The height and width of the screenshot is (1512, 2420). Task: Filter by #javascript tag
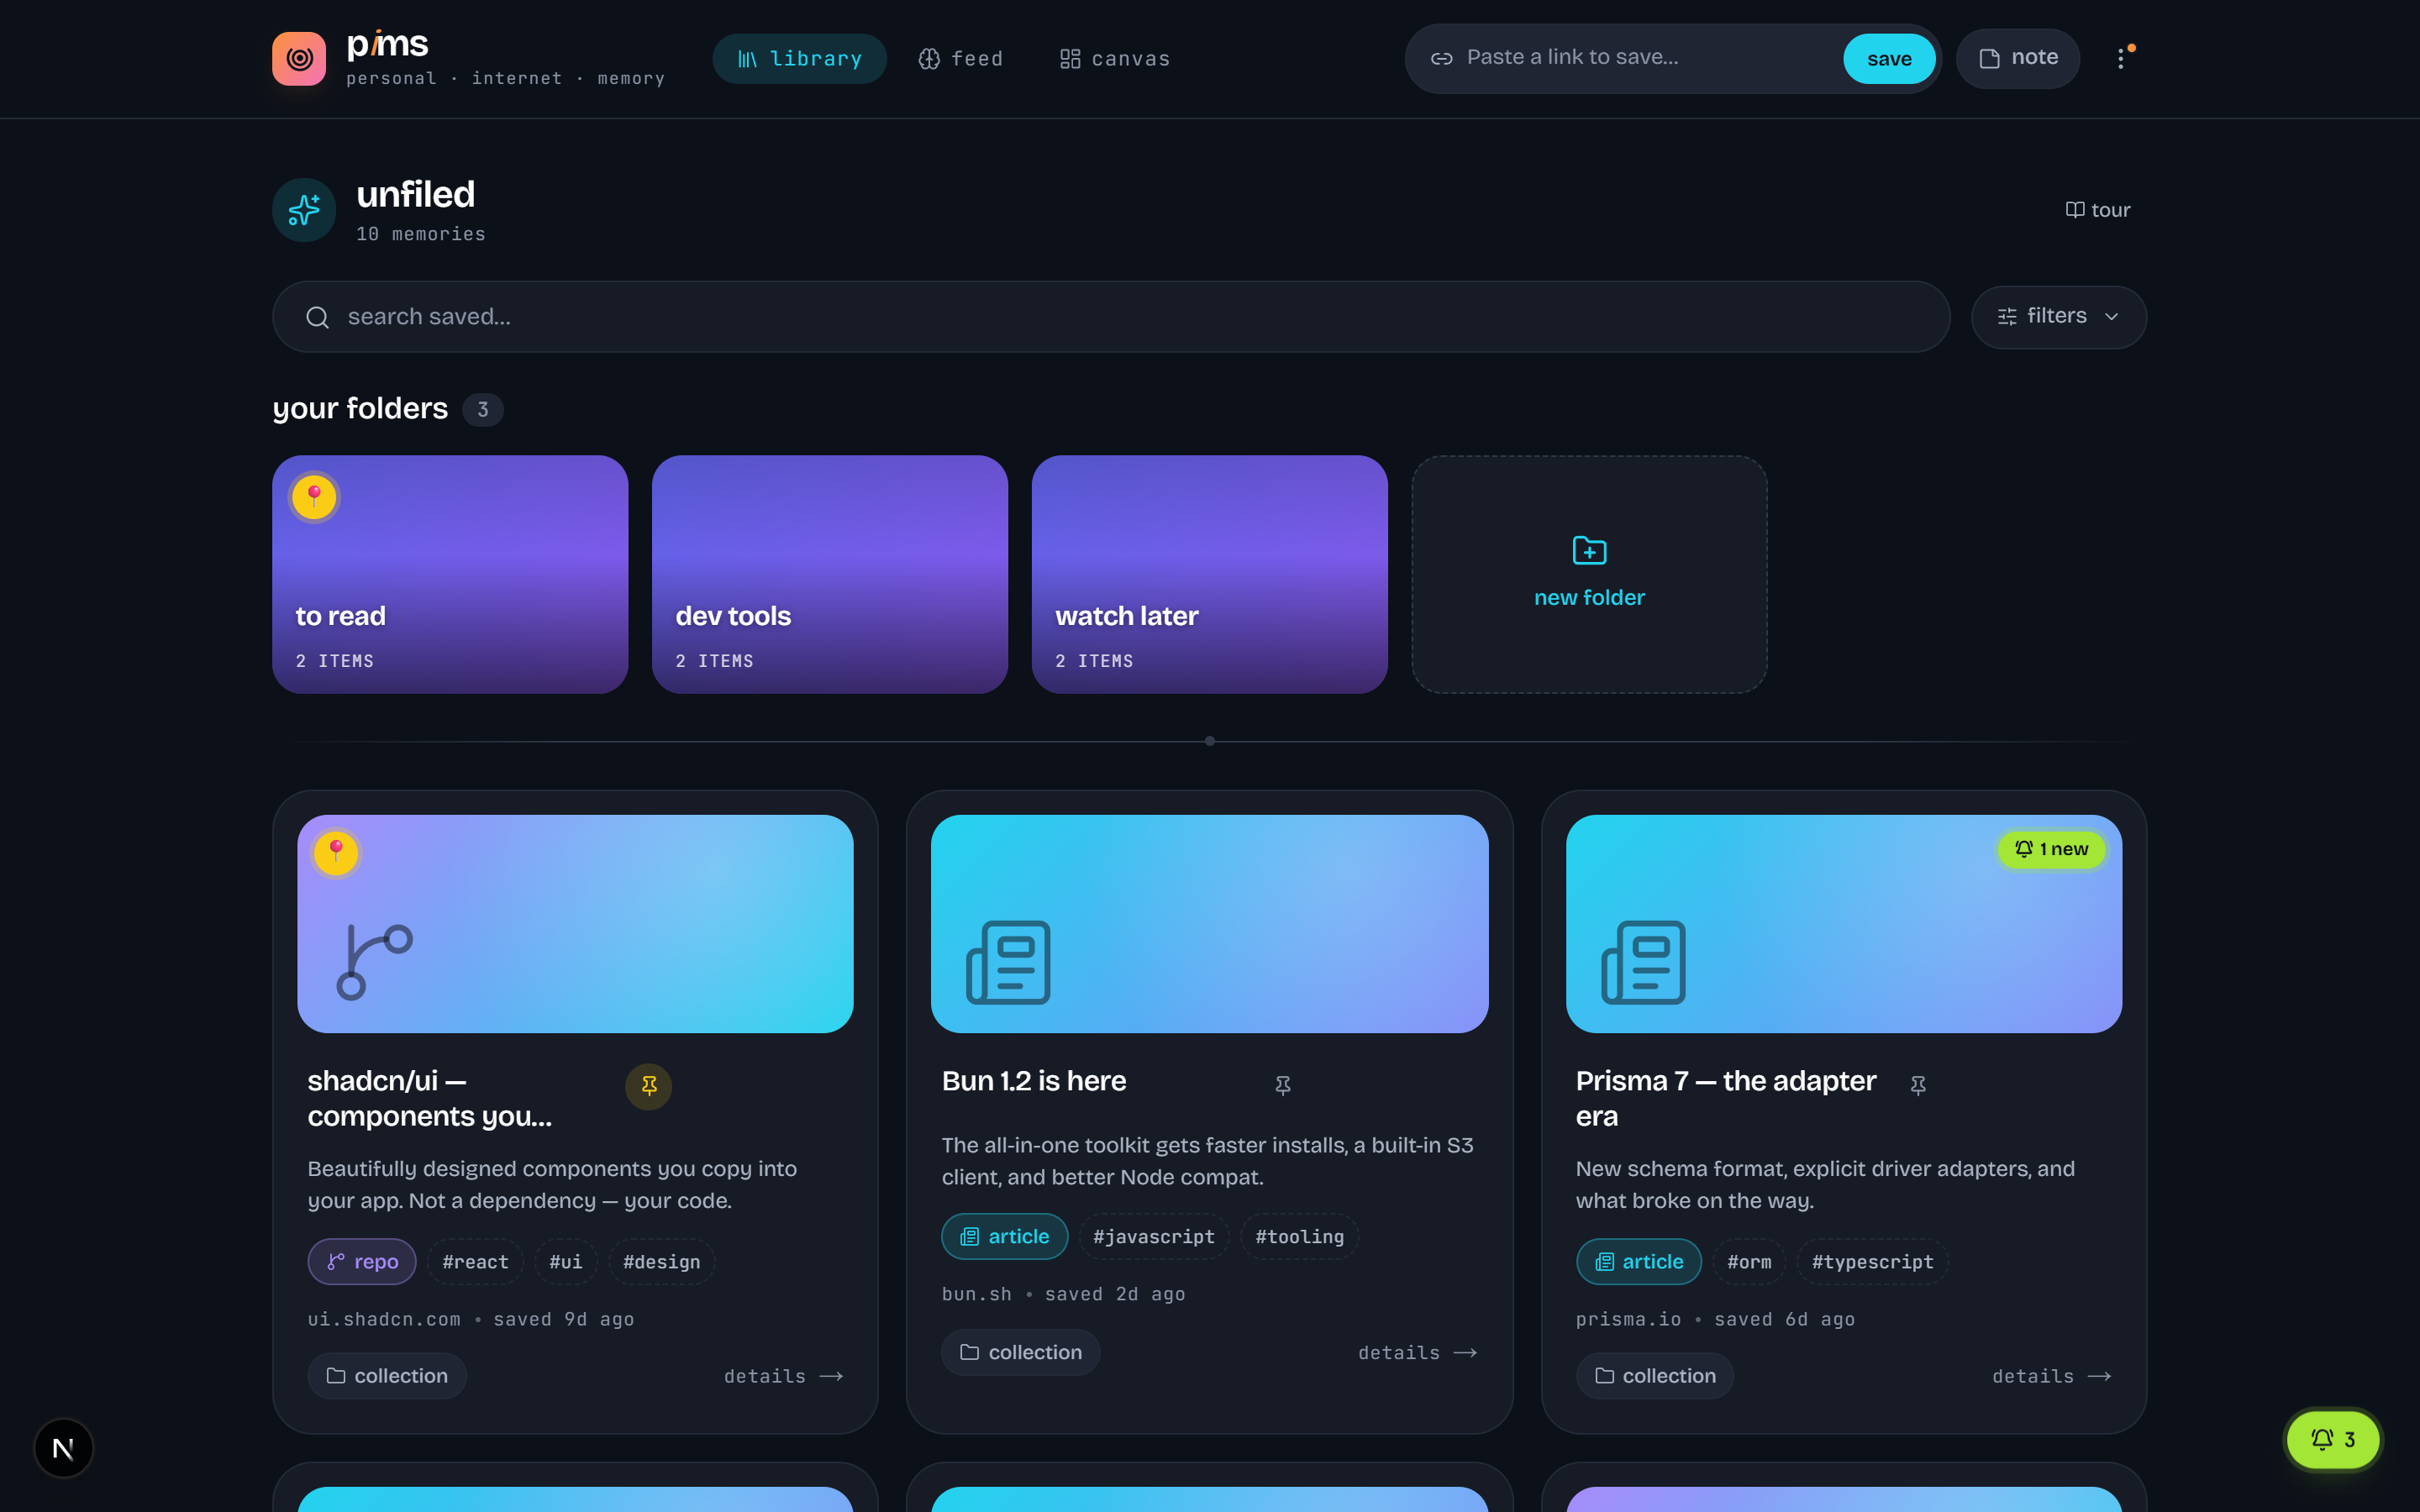click(1154, 1237)
